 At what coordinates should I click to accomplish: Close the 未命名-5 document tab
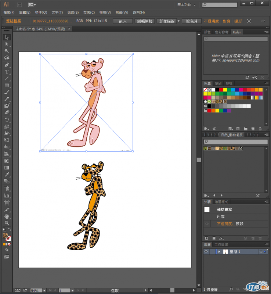coord(69,29)
